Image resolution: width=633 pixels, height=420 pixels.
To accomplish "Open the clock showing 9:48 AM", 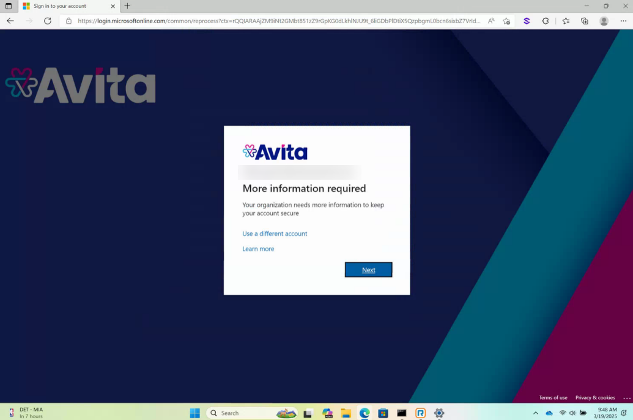I will click(x=605, y=413).
